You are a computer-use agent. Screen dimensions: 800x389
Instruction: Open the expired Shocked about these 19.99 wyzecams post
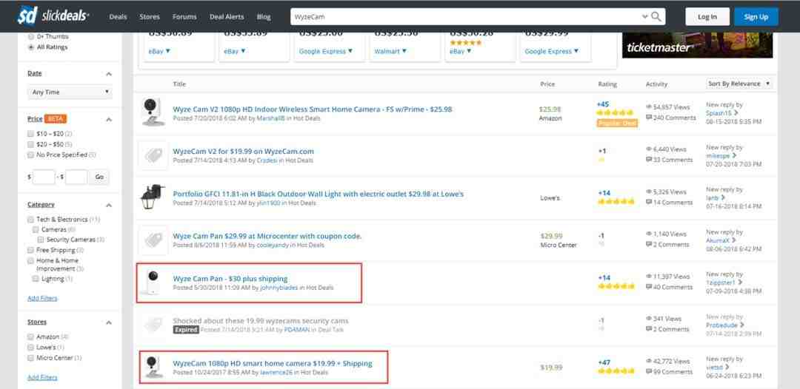[261, 321]
